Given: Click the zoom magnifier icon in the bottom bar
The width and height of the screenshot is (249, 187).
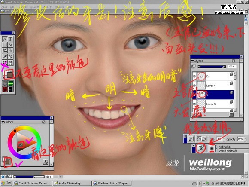Looking at the screenshot, I should click(x=11, y=177).
